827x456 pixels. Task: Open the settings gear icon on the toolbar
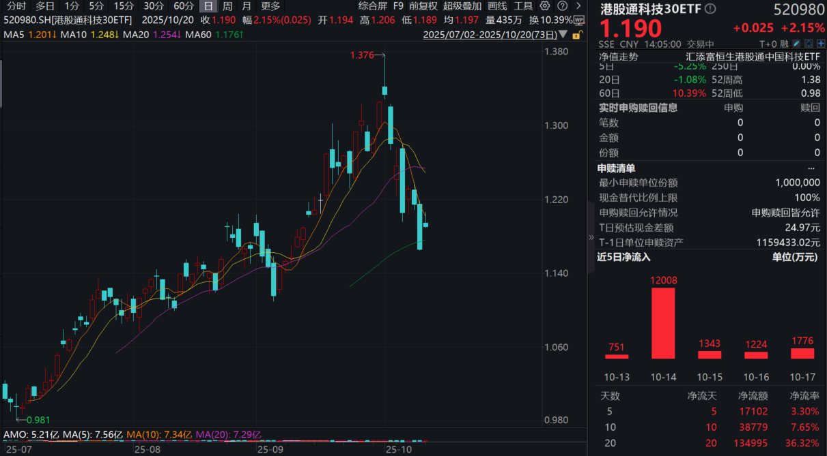[544, 5]
